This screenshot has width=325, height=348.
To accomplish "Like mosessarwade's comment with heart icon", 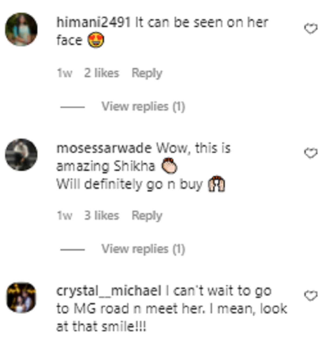I will tap(311, 153).
